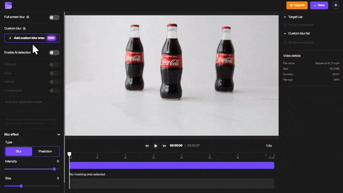This screenshot has height=193, width=343.
Task: Open the Full screen blur info icon
Action: (28, 17)
